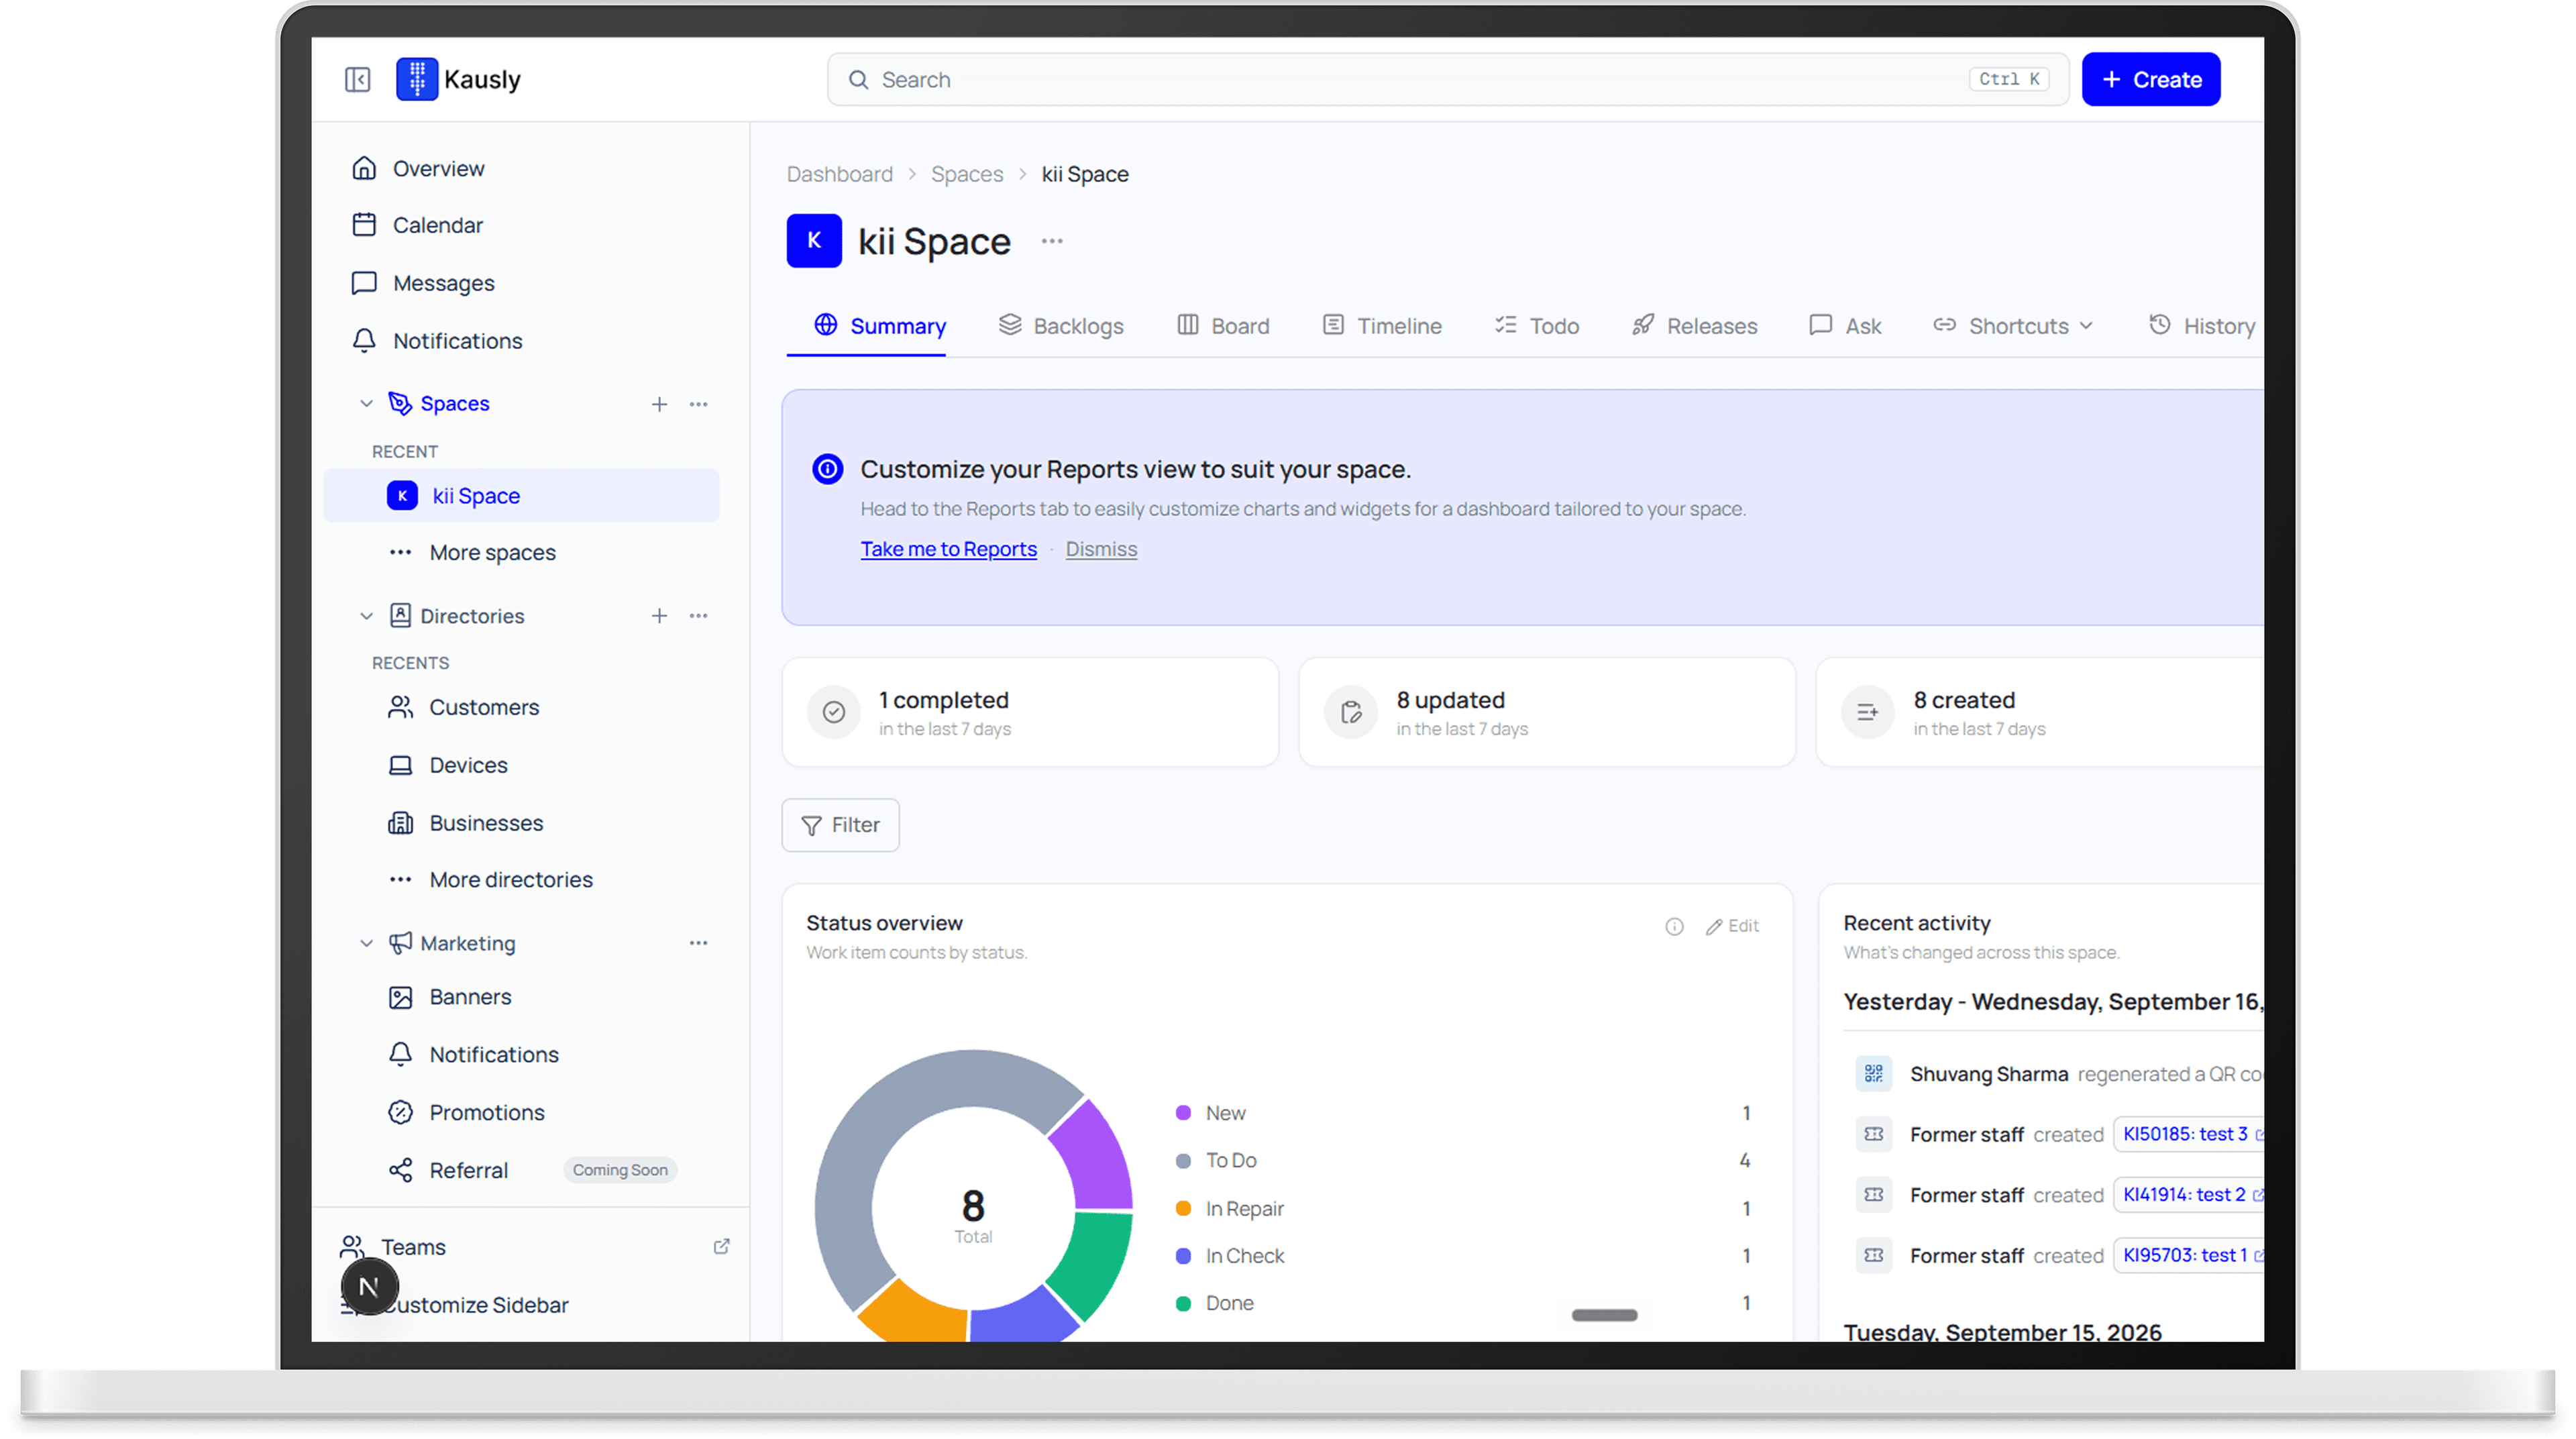Open the 1 completed stat card

(x=1030, y=712)
